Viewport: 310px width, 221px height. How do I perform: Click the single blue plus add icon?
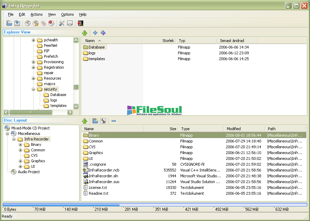click(95, 33)
